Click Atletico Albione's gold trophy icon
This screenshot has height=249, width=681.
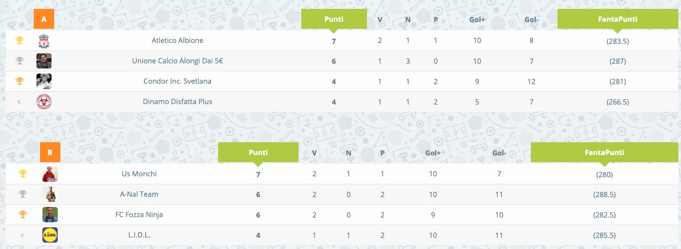20,40
